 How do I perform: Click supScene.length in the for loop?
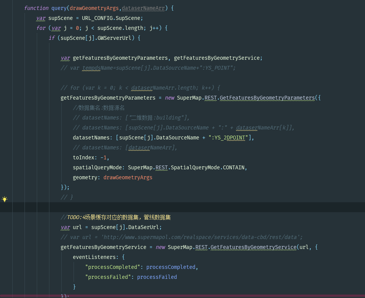coord(120,28)
